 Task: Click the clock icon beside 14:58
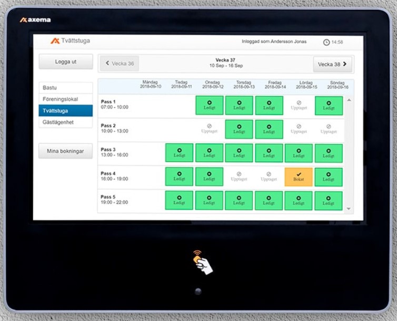click(326, 42)
